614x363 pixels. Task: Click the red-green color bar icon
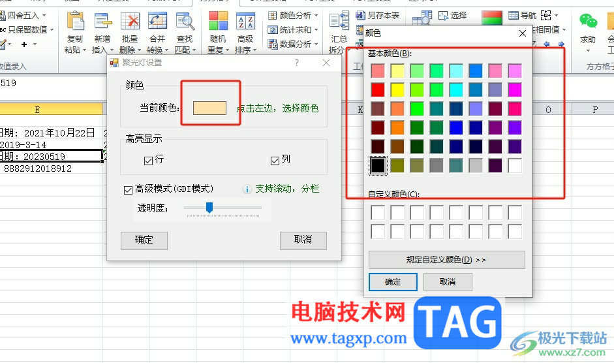492,17
